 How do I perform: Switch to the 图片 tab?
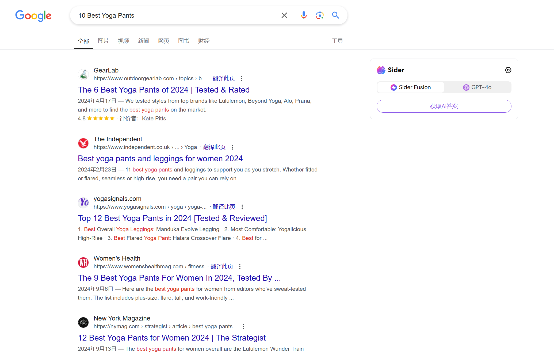104,41
